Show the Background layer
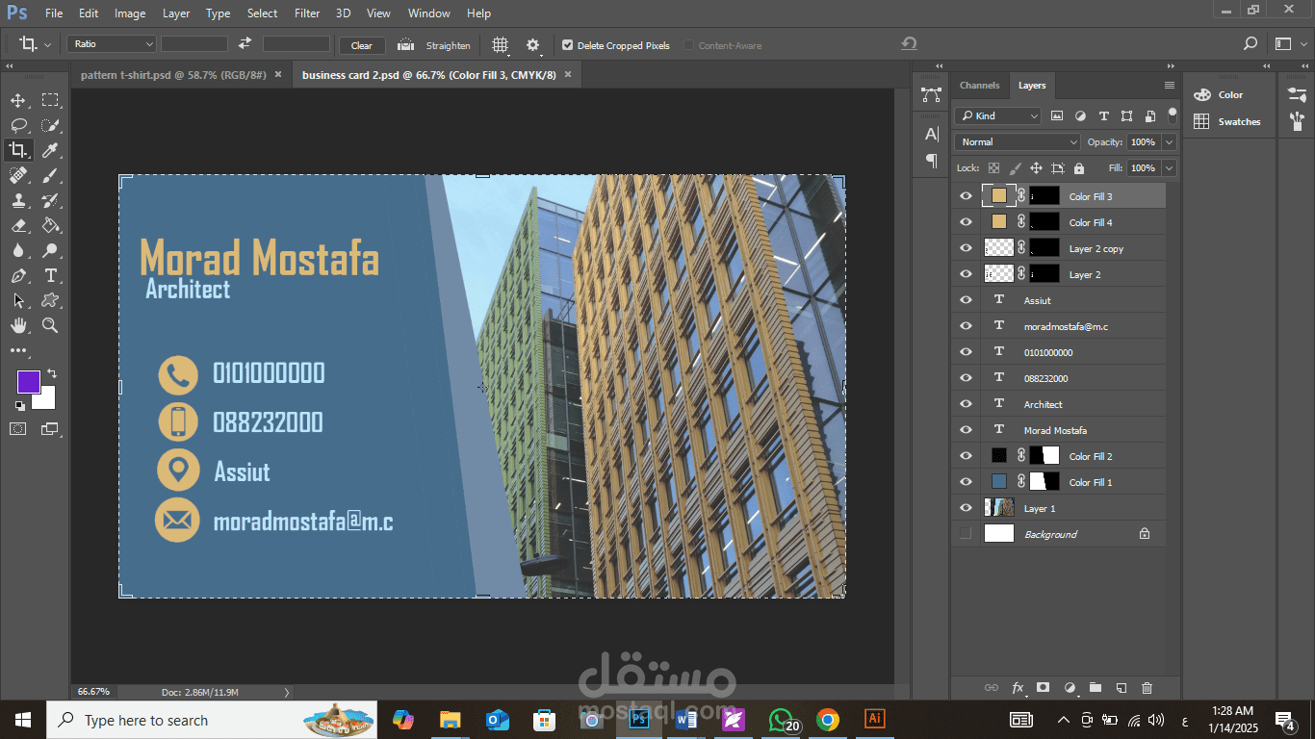Screen dimensions: 1315x739 [x=966, y=534]
